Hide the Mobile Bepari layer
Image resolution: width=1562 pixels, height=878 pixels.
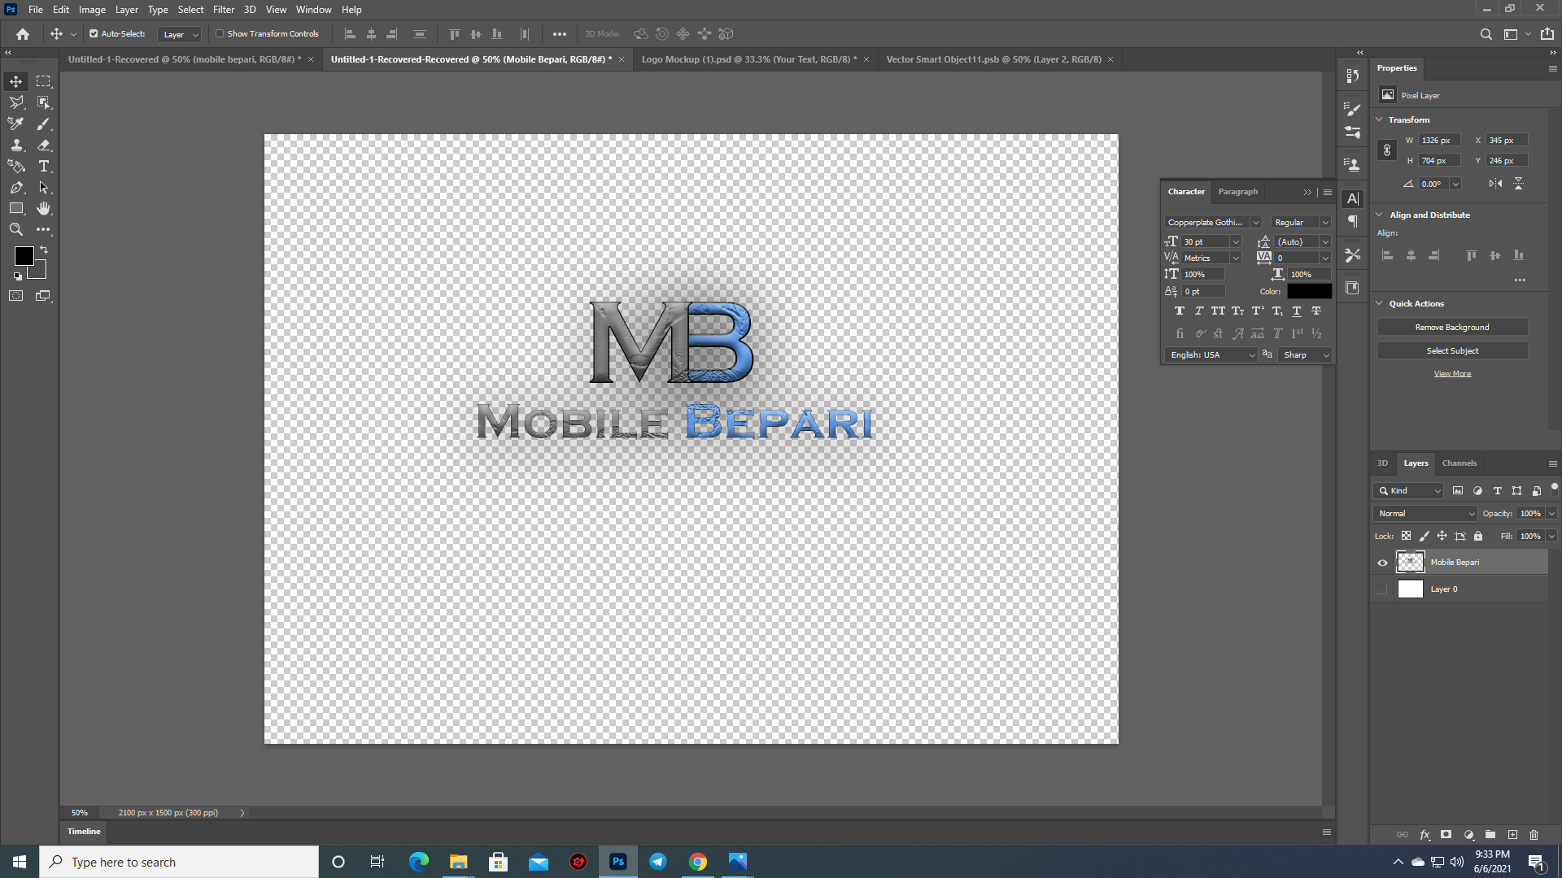1381,562
